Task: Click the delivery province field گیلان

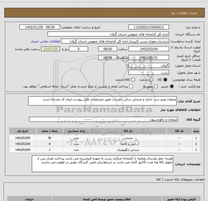Action: [x=149, y=66]
